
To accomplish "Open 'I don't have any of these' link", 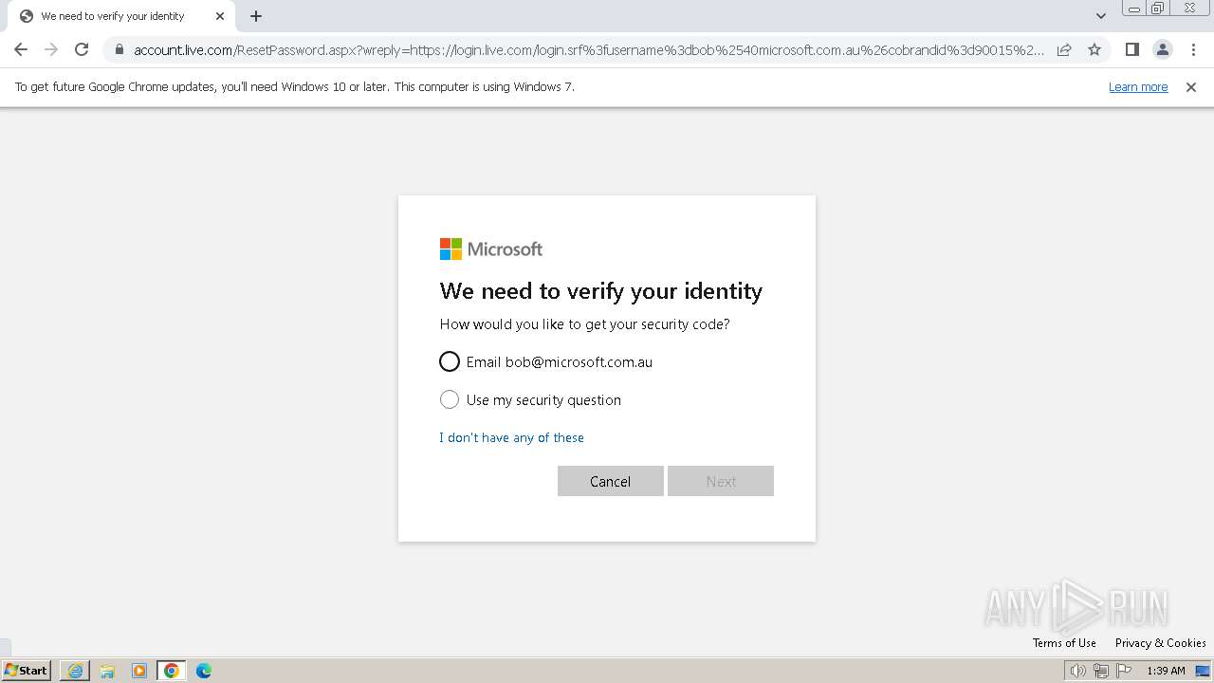I will point(511,437).
